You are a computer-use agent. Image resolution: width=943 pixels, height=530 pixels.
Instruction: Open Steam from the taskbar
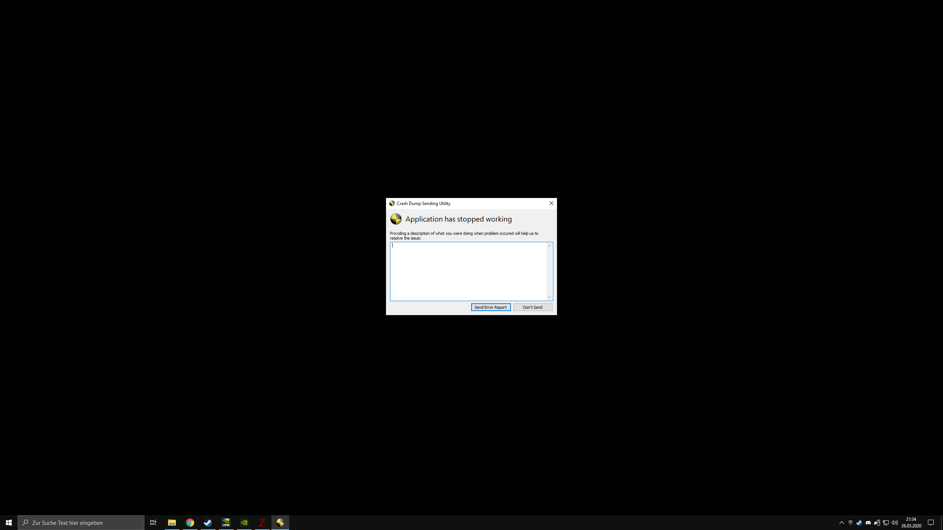point(208,523)
